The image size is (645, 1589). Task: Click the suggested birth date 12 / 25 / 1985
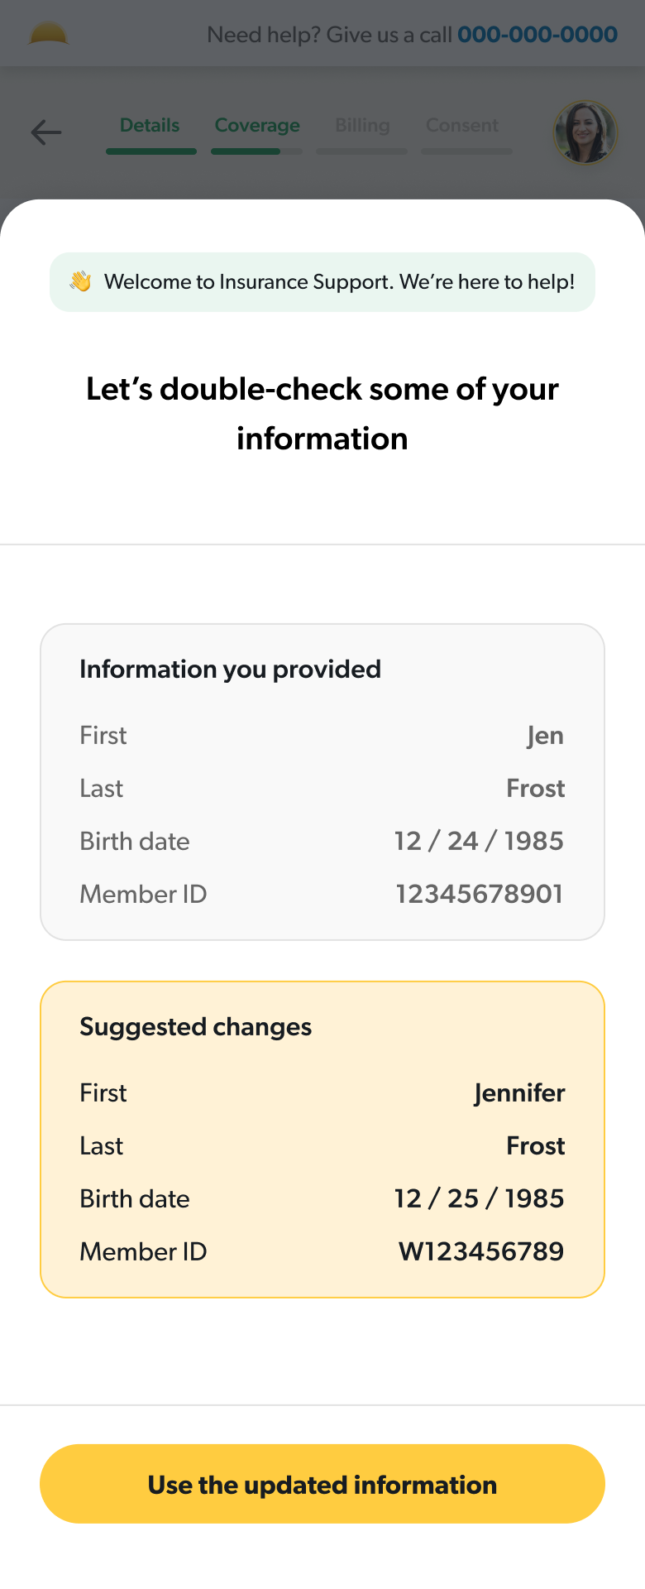click(x=479, y=1198)
